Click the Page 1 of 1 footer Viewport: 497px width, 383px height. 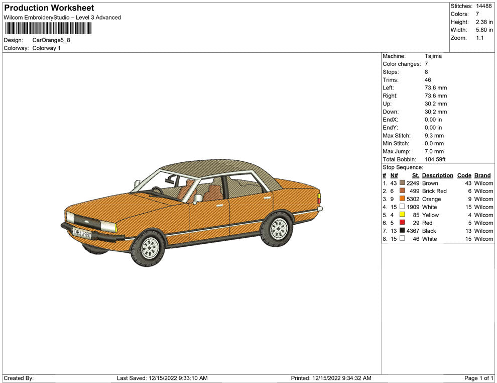pyautogui.click(x=479, y=378)
